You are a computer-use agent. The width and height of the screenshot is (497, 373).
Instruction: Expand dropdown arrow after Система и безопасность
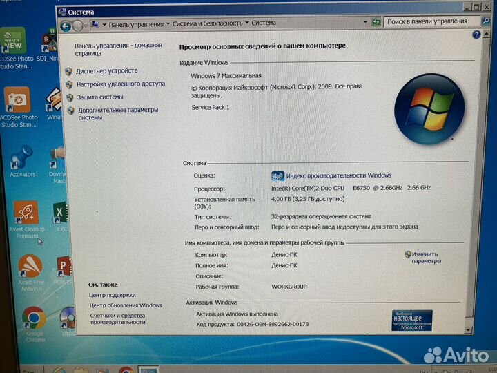click(247, 23)
